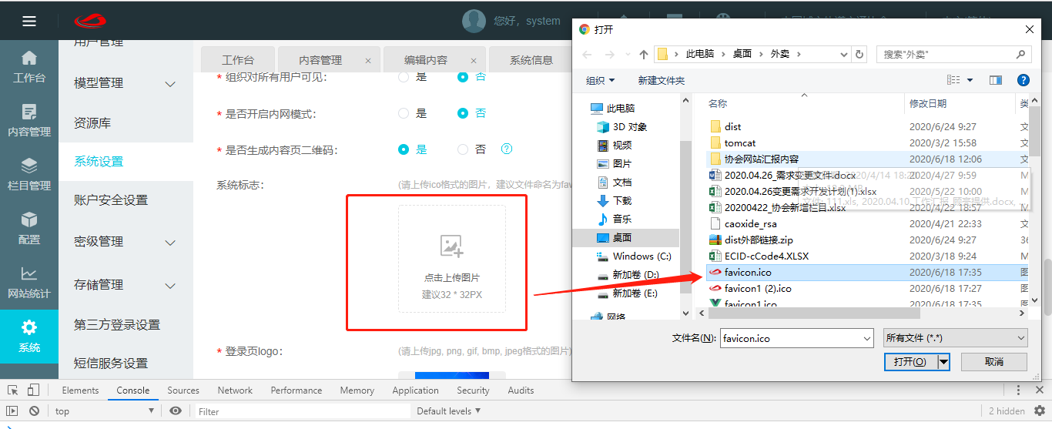Open help in the file dialog toolbar
This screenshot has height=429, width=1052.
[x=1024, y=80]
